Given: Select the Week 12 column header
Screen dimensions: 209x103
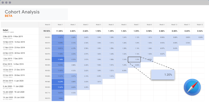Looking at the screenshot, I should [x=200, y=25].
